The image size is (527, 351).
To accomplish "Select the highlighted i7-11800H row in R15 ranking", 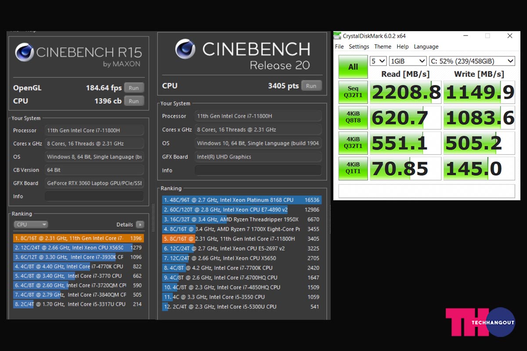I will pyautogui.click(x=79, y=238).
